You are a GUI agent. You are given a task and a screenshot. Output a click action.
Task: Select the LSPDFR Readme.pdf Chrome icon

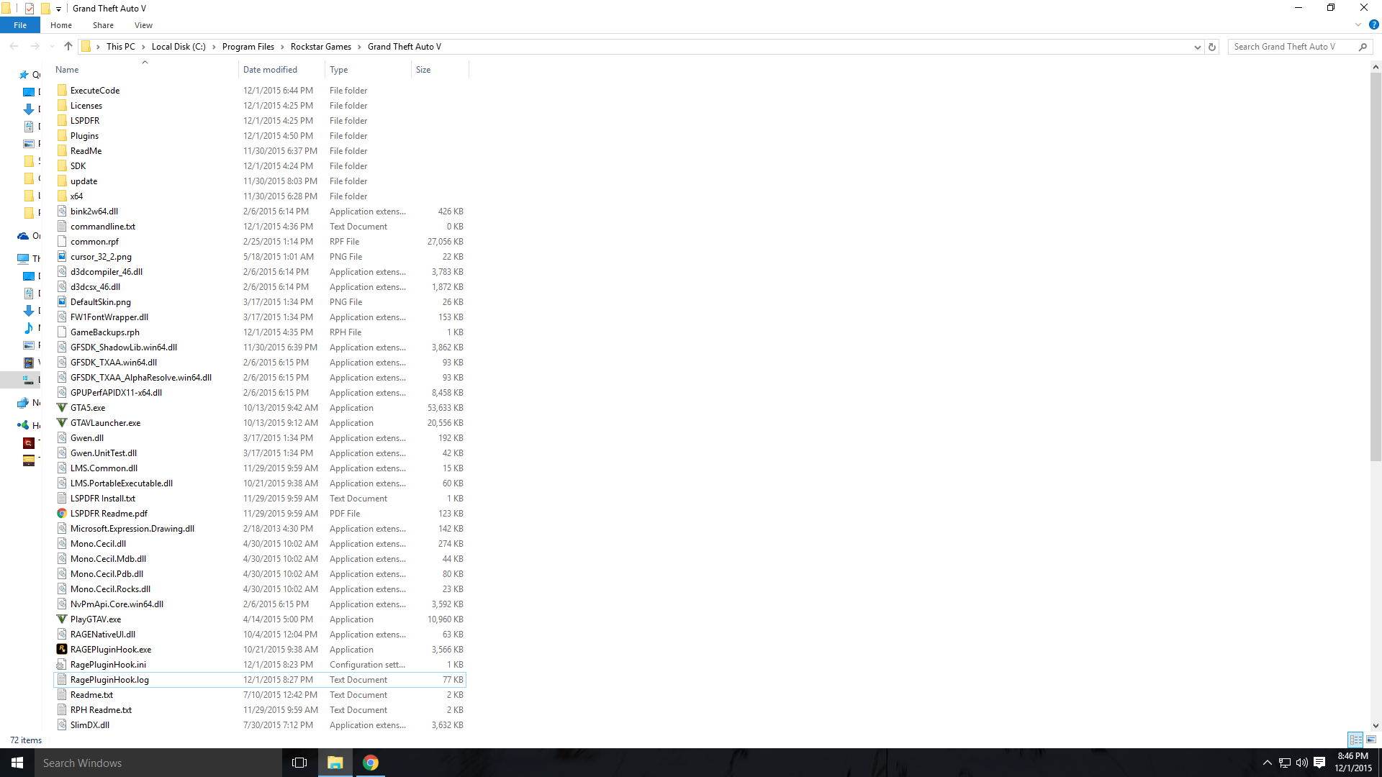(x=62, y=513)
